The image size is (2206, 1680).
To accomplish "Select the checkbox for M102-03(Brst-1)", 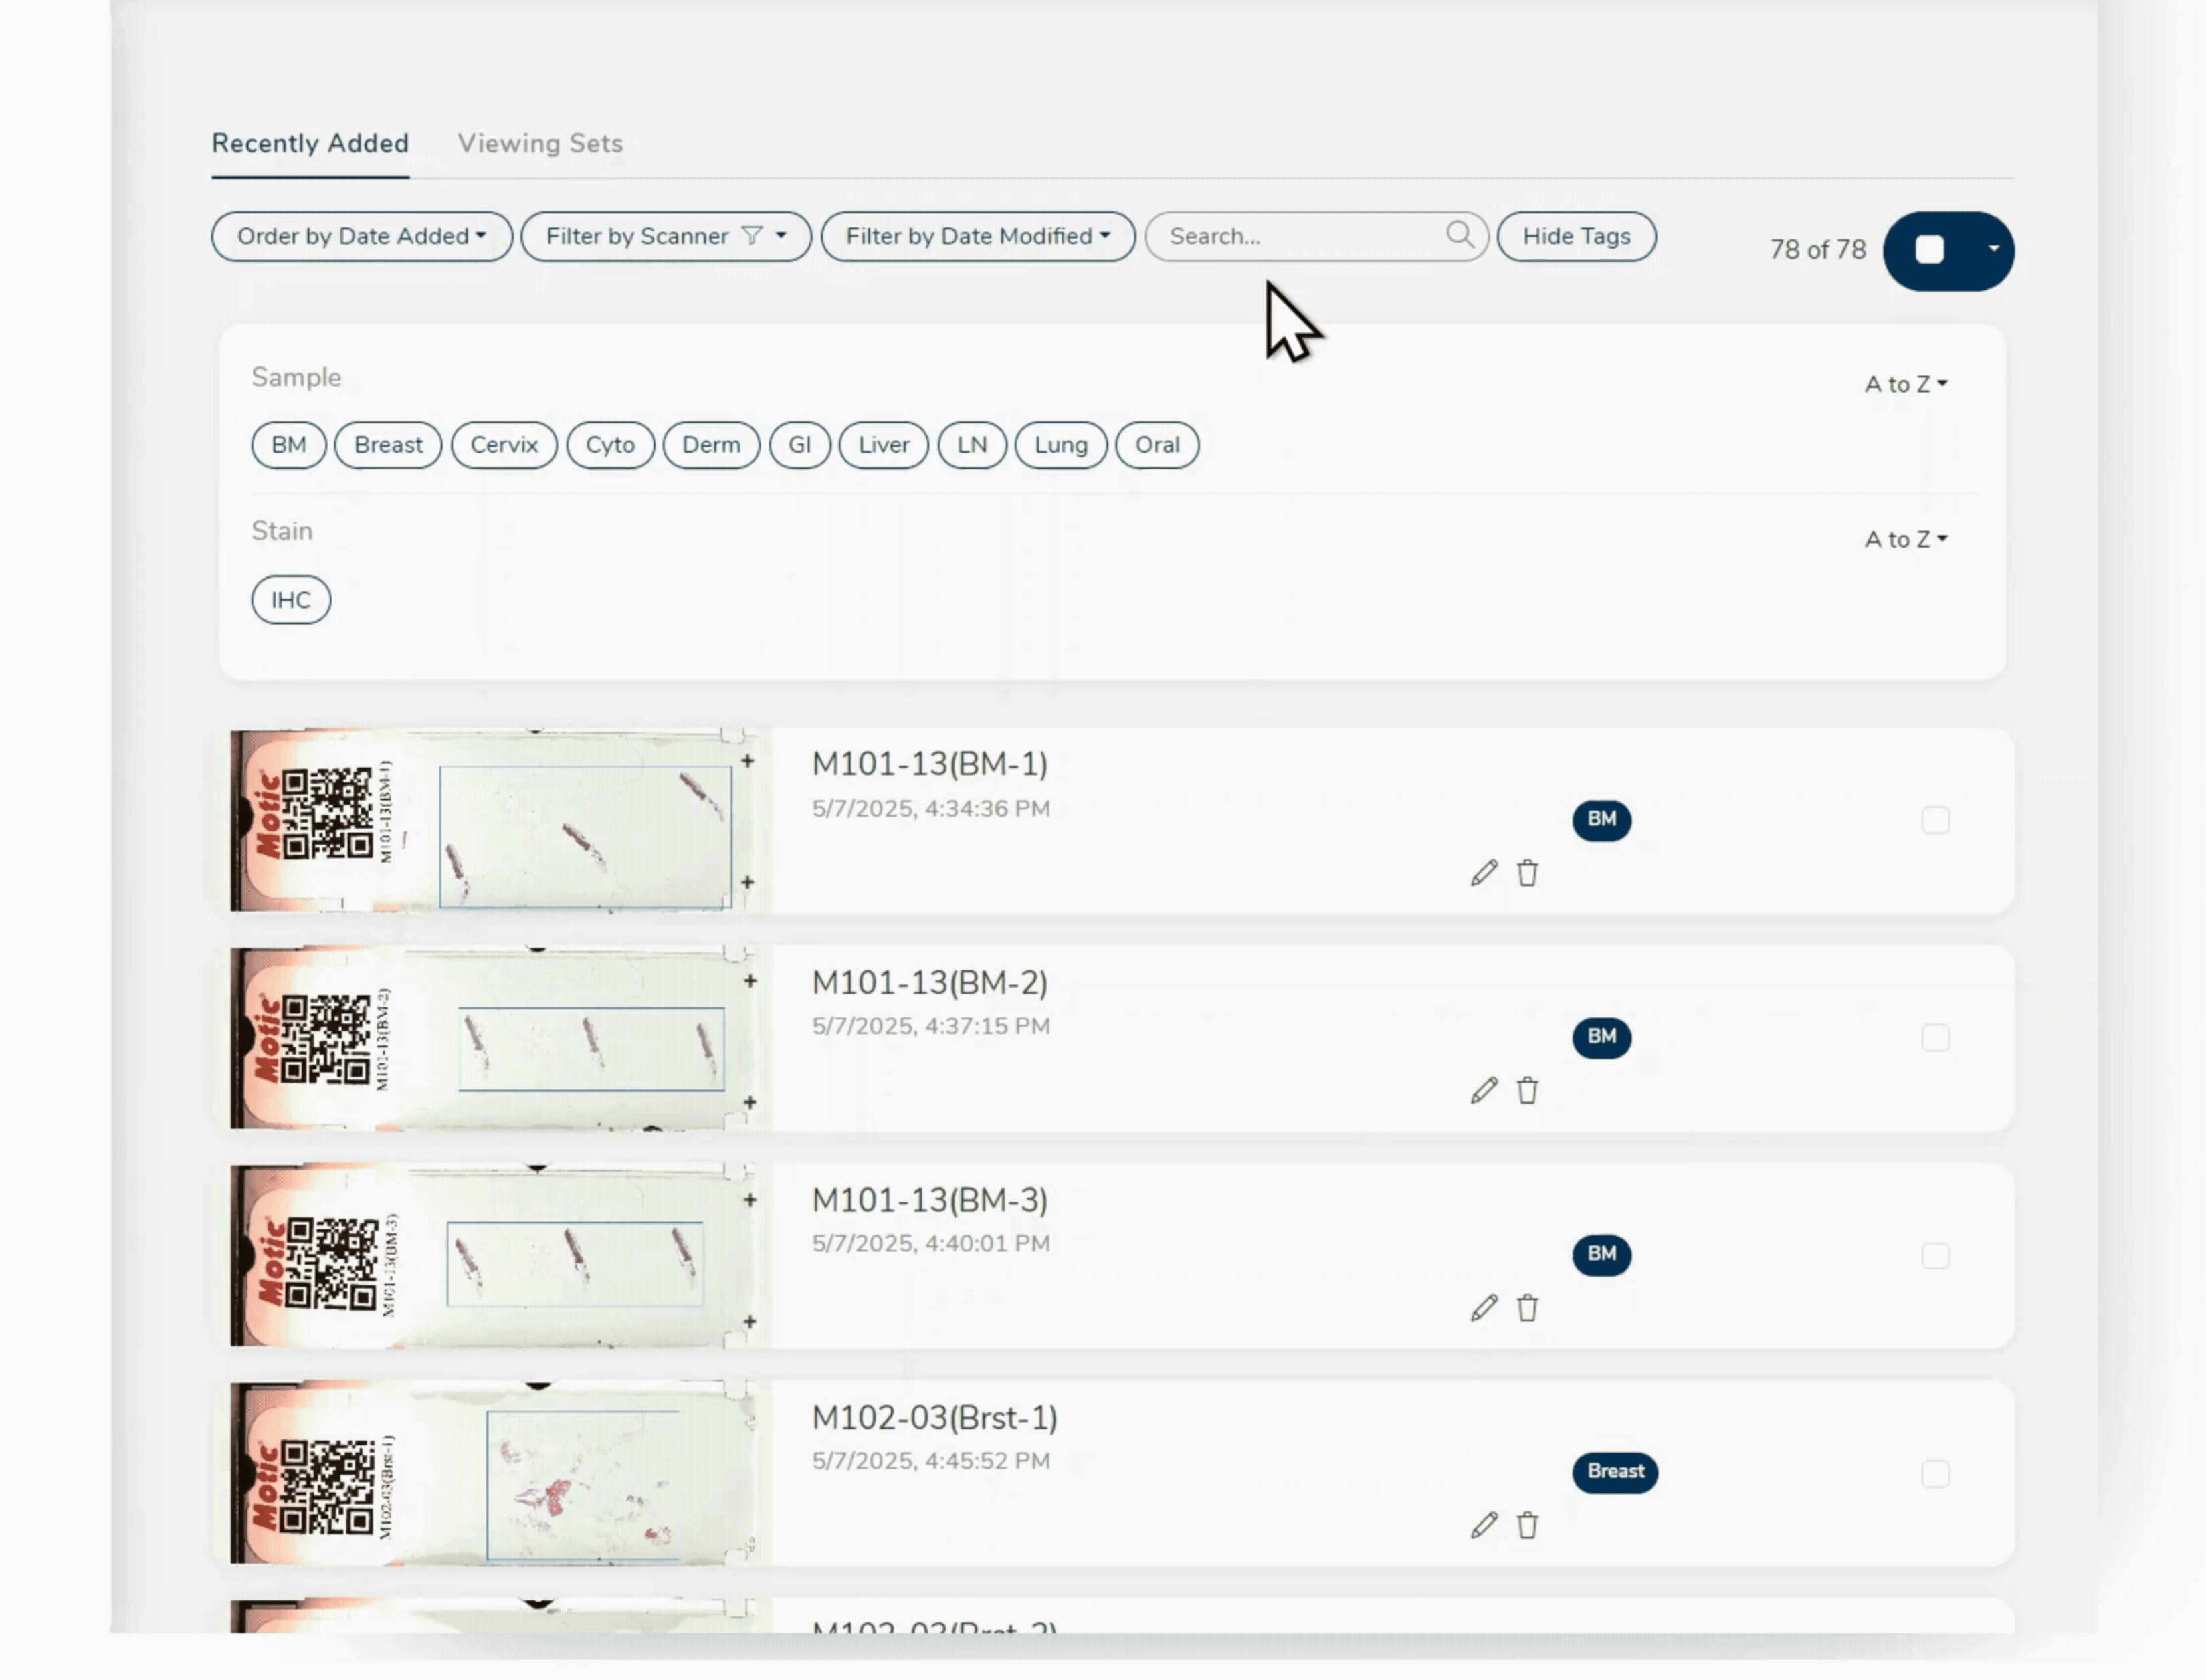I will tap(1935, 1474).
